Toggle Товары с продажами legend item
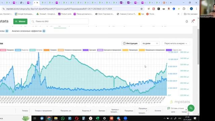Image resolution: width=215 pixels, height=121 pixels. (70, 50)
